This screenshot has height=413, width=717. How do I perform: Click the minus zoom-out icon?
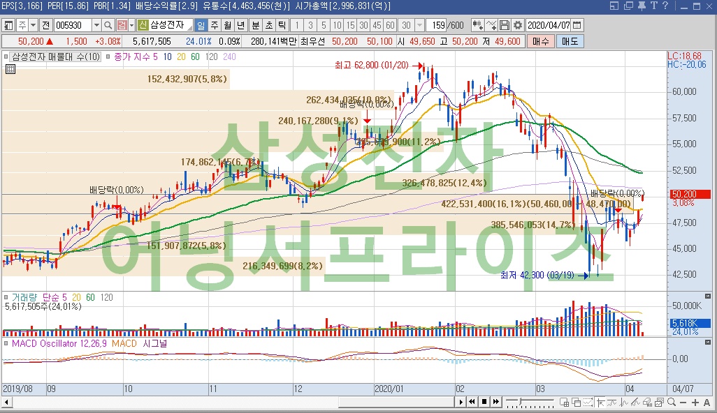683,403
